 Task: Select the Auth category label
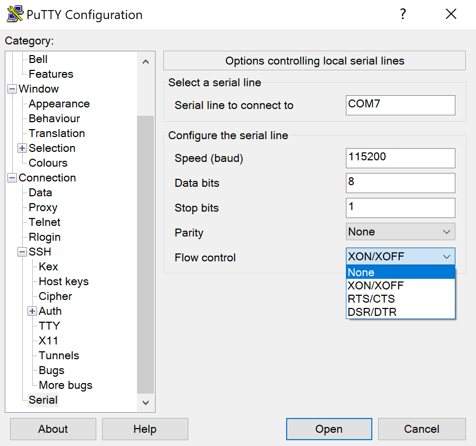pyautogui.click(x=50, y=311)
